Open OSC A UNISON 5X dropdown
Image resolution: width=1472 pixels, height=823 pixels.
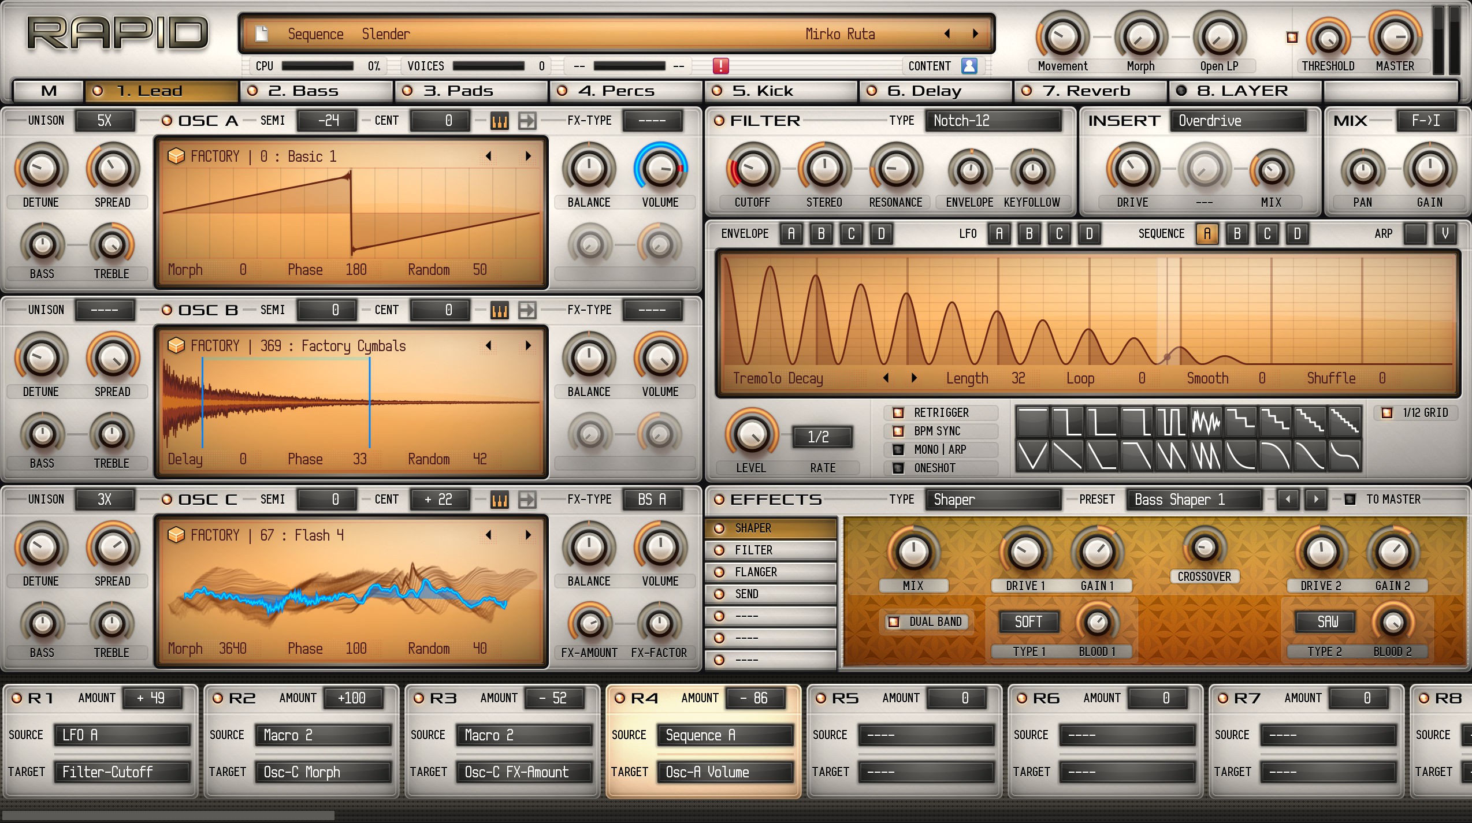[x=105, y=121]
